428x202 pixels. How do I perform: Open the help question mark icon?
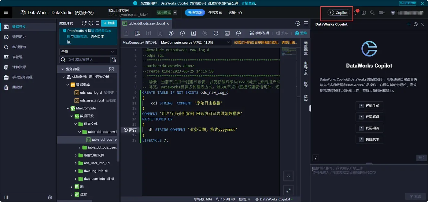click(364, 13)
